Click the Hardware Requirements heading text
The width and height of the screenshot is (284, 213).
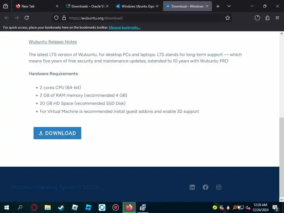click(54, 74)
